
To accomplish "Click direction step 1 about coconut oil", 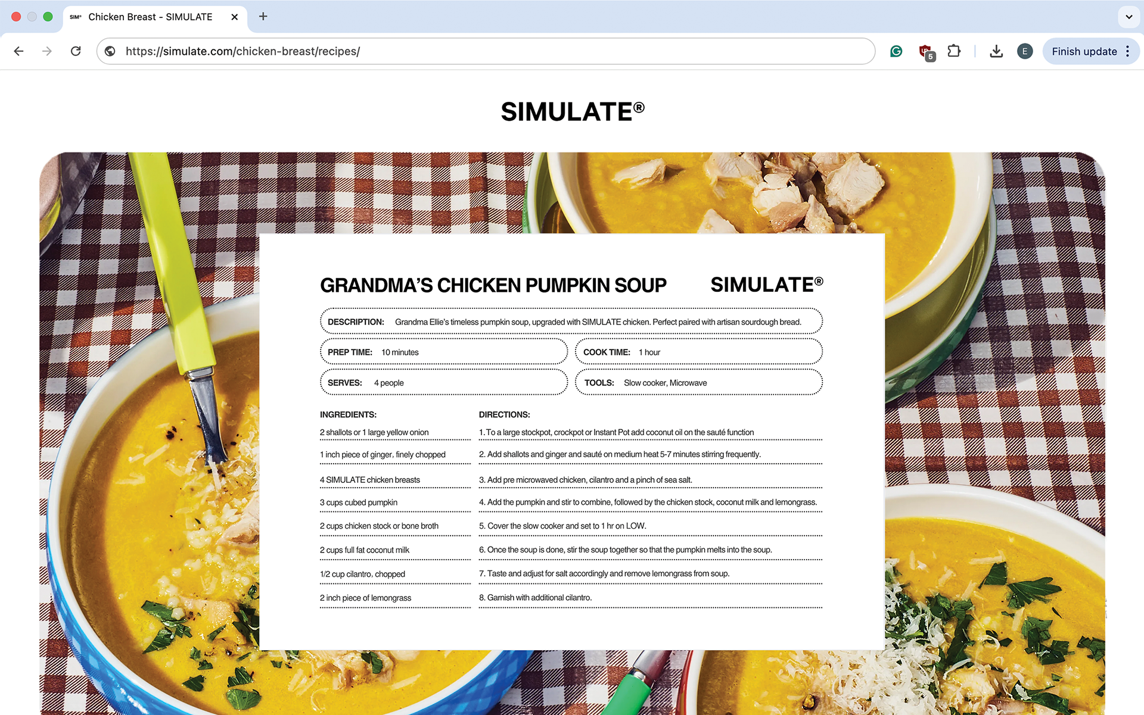I will pyautogui.click(x=616, y=432).
